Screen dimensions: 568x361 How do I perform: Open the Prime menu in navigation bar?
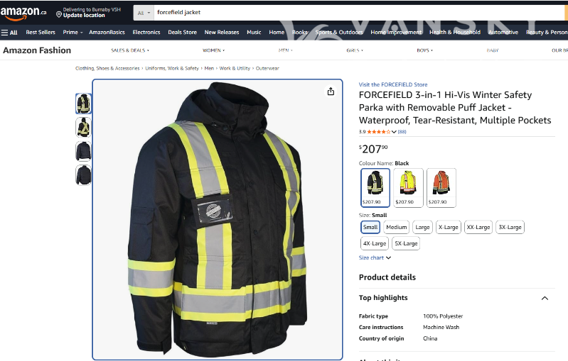coord(73,32)
